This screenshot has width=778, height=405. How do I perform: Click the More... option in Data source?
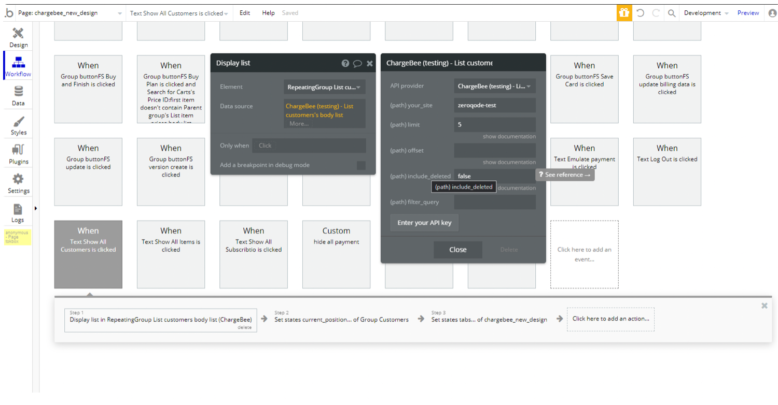coord(299,124)
